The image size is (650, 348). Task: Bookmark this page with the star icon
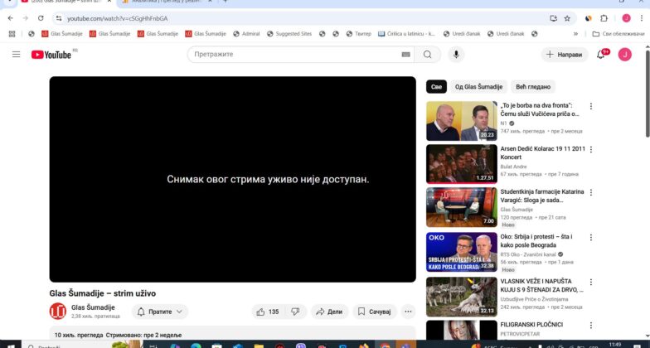click(x=570, y=17)
